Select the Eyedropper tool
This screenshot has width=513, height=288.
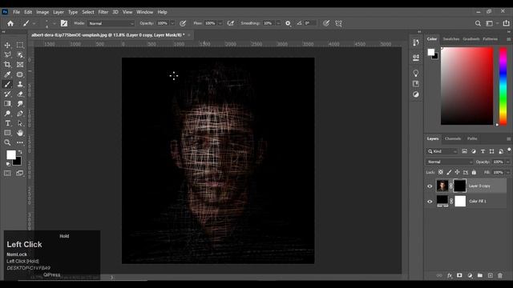click(x=7, y=74)
